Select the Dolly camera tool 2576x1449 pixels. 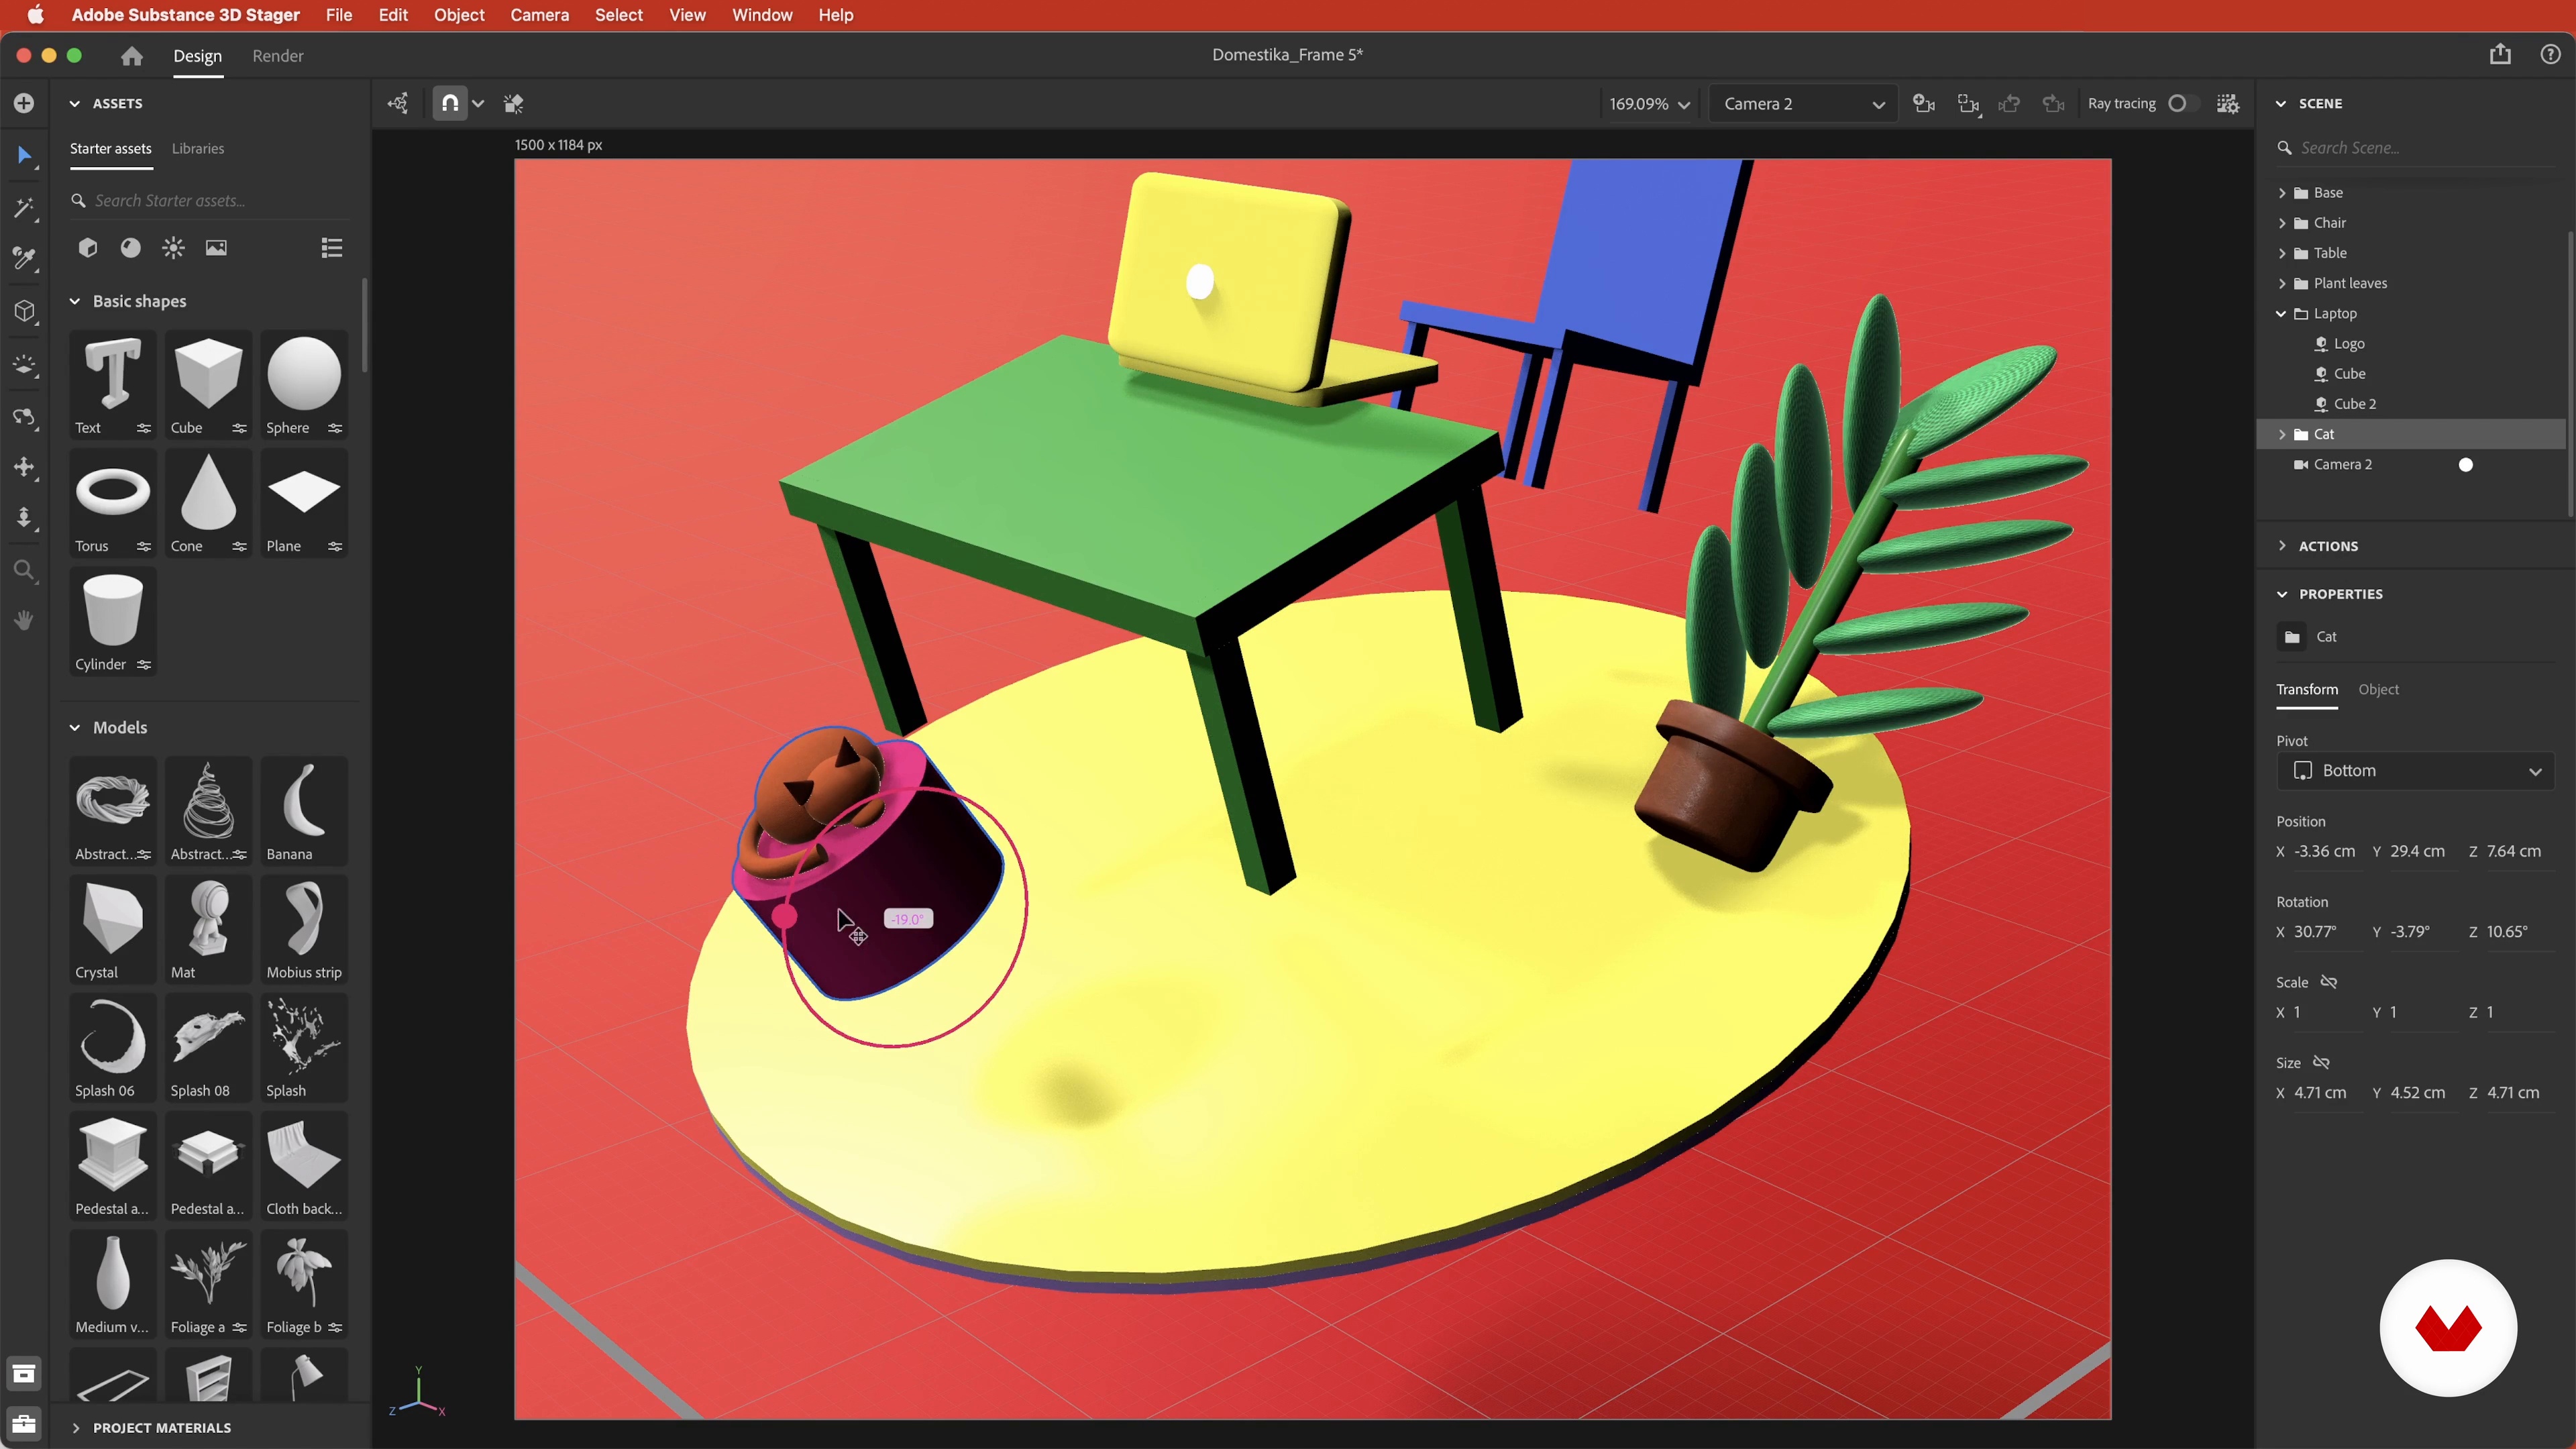25,518
